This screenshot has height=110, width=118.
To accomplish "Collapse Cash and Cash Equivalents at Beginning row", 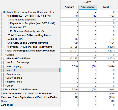I will (x=2, y=12).
